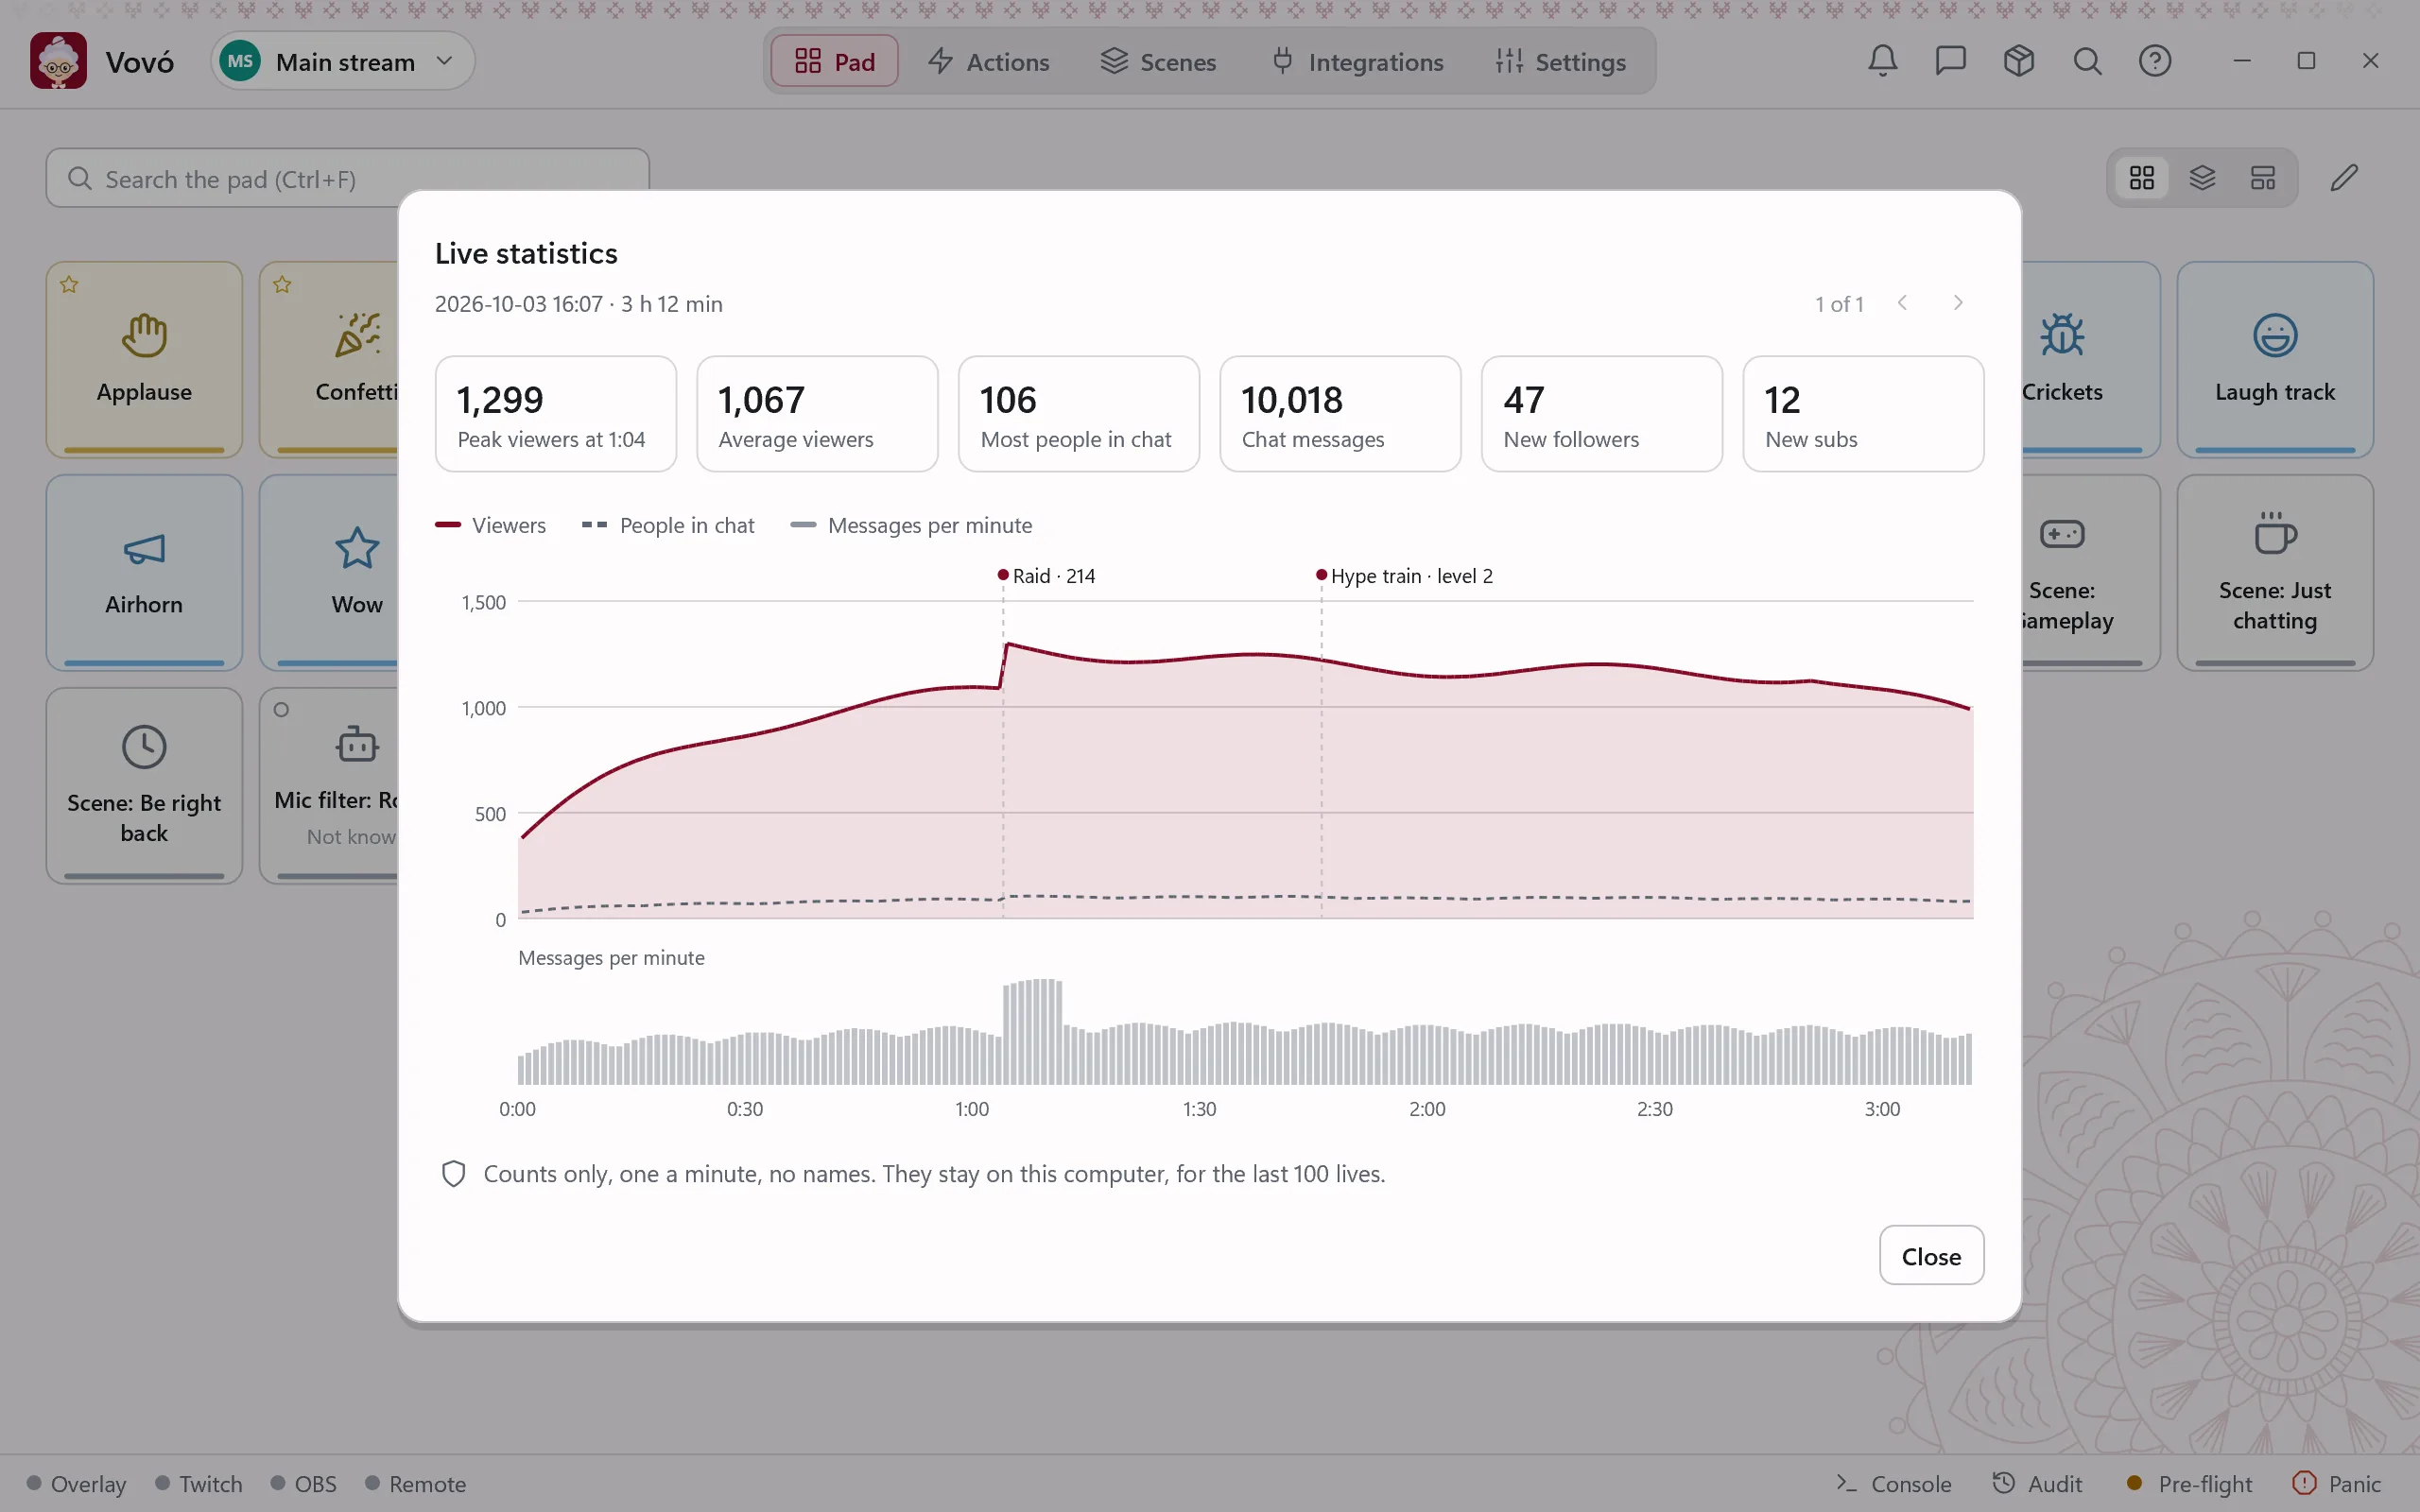Toggle the favorite star on the Applause pad

(69, 285)
